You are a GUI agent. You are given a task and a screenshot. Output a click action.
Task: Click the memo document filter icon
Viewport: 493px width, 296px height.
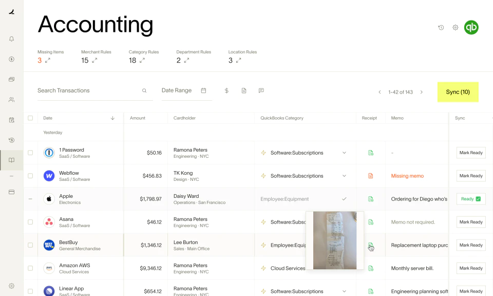(x=243, y=90)
